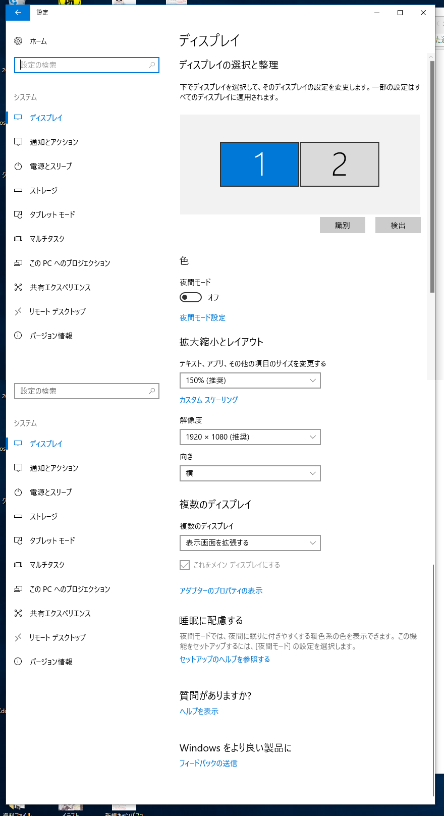The width and height of the screenshot is (444, 816).
Task: Click the 電源とスリープ power icon
Action: (x=18, y=166)
